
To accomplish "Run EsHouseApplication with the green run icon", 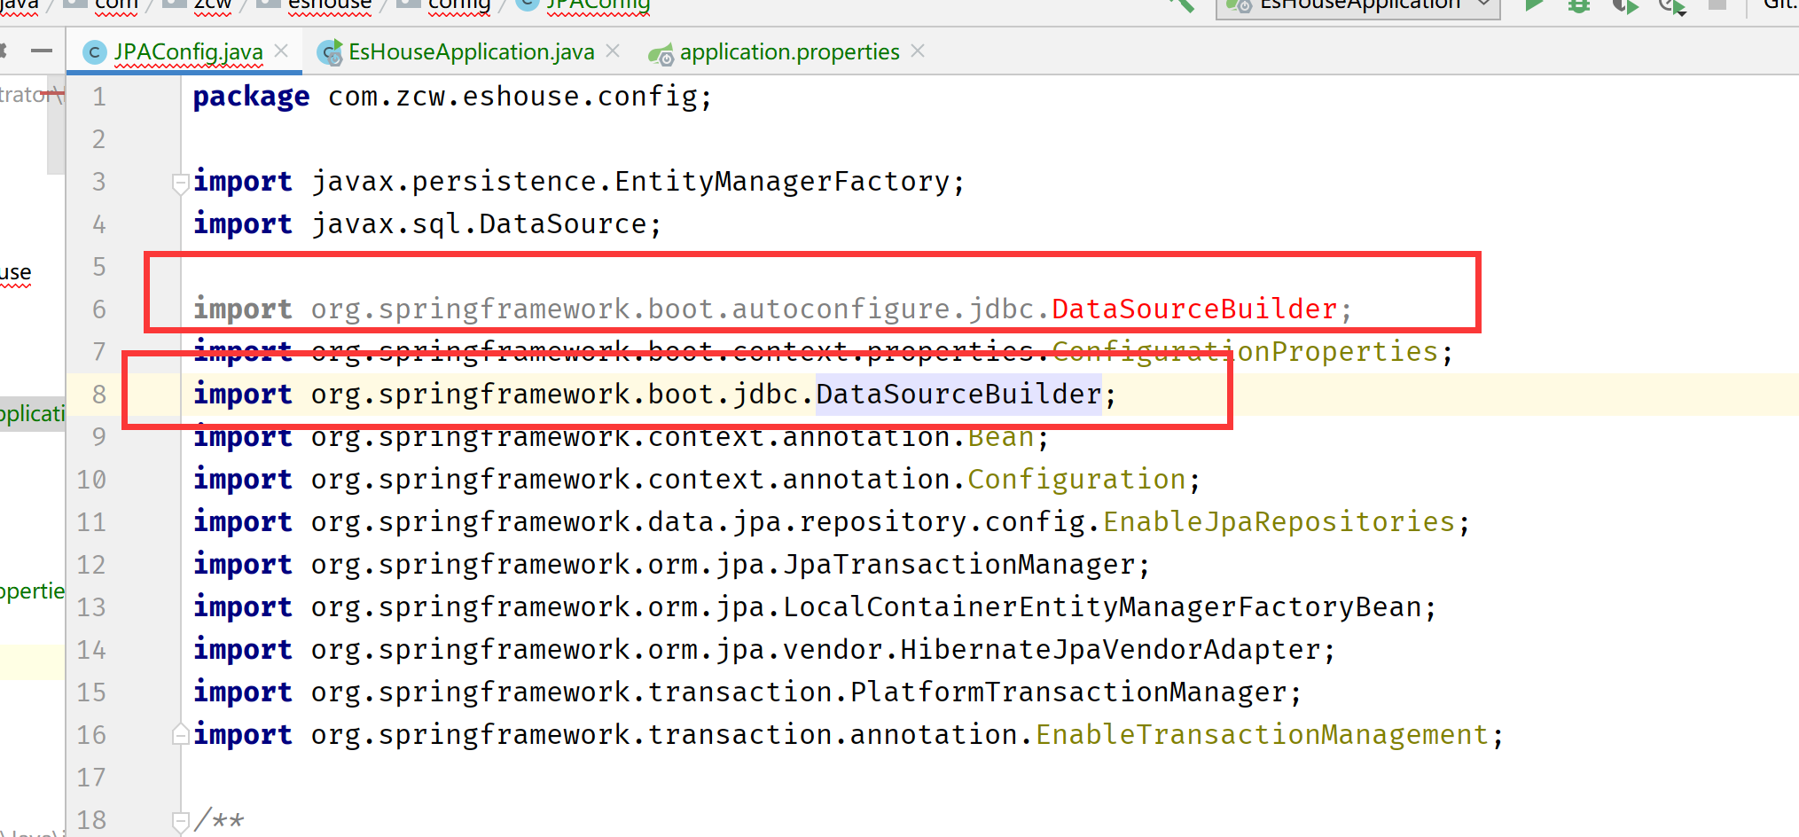I will (1535, 5).
